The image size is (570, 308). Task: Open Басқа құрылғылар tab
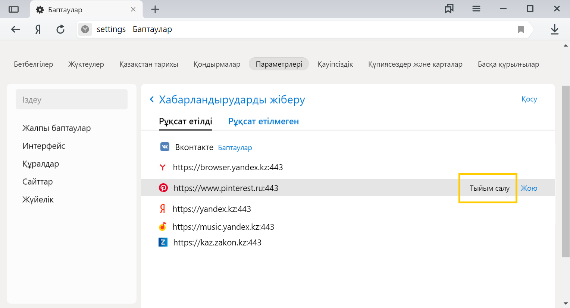pos(508,64)
